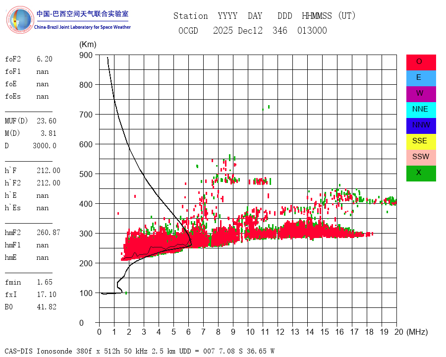
Task: Click the (Km) y-axis unit label
Action: click(x=88, y=45)
